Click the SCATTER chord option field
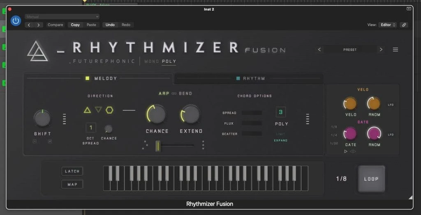The width and height of the screenshot is (421, 215). [x=252, y=133]
